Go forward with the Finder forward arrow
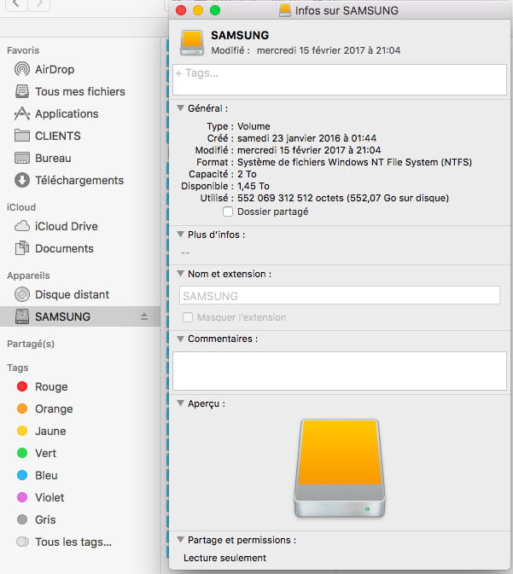The height and width of the screenshot is (574, 513). click(39, 4)
